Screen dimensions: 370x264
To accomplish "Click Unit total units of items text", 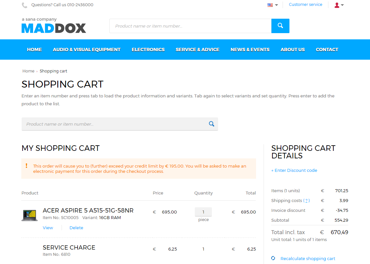I will tap(299, 240).
